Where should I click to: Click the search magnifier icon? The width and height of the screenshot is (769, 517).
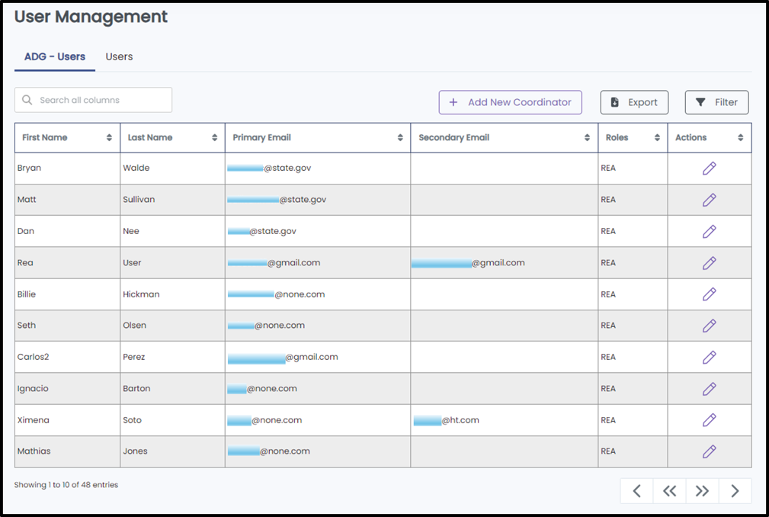tap(27, 100)
